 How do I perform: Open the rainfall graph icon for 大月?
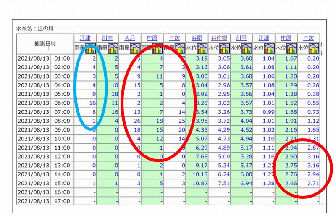(x=135, y=48)
